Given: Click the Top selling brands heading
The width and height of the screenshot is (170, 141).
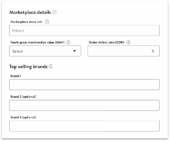Looking at the screenshot, I should point(28,67).
